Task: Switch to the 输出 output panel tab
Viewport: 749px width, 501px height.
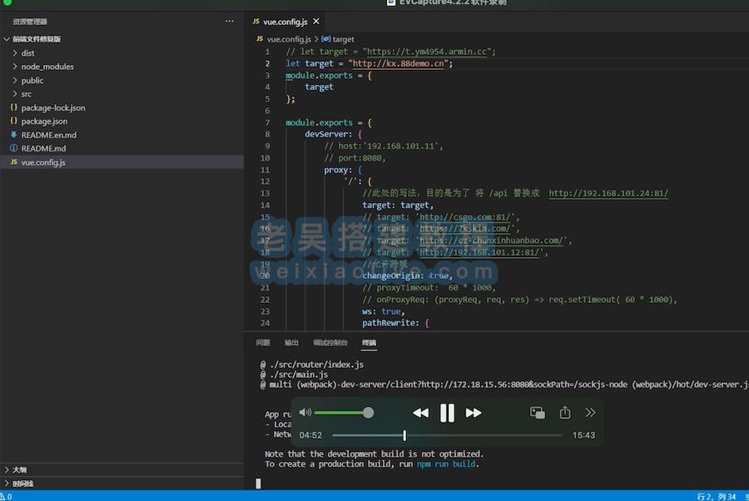Action: [291, 343]
